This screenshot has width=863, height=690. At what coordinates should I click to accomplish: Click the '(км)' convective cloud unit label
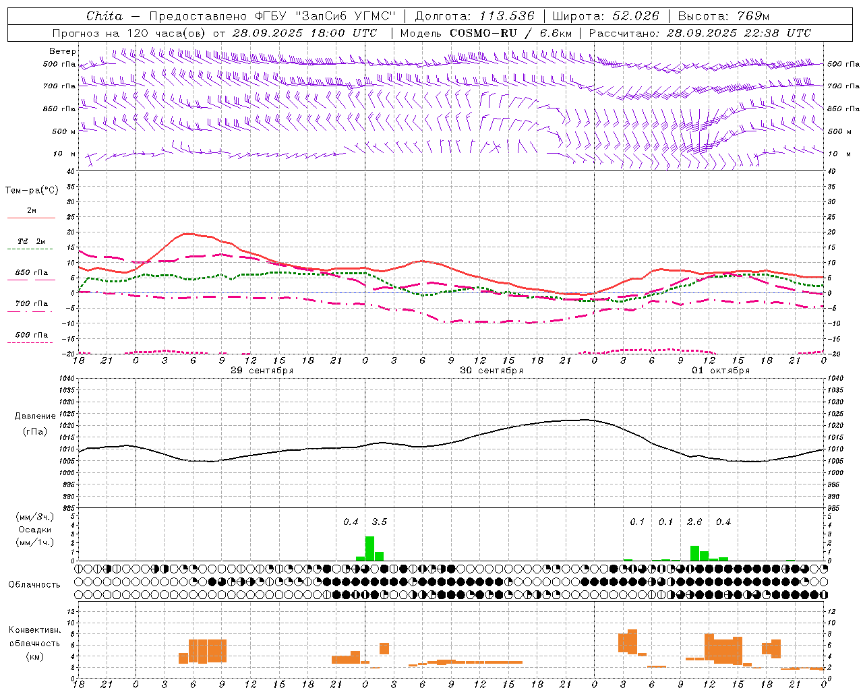pos(34,656)
